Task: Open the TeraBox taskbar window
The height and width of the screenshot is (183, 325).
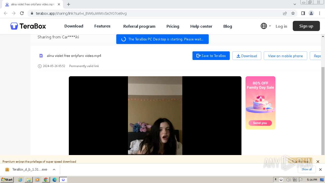Action: 63,180
